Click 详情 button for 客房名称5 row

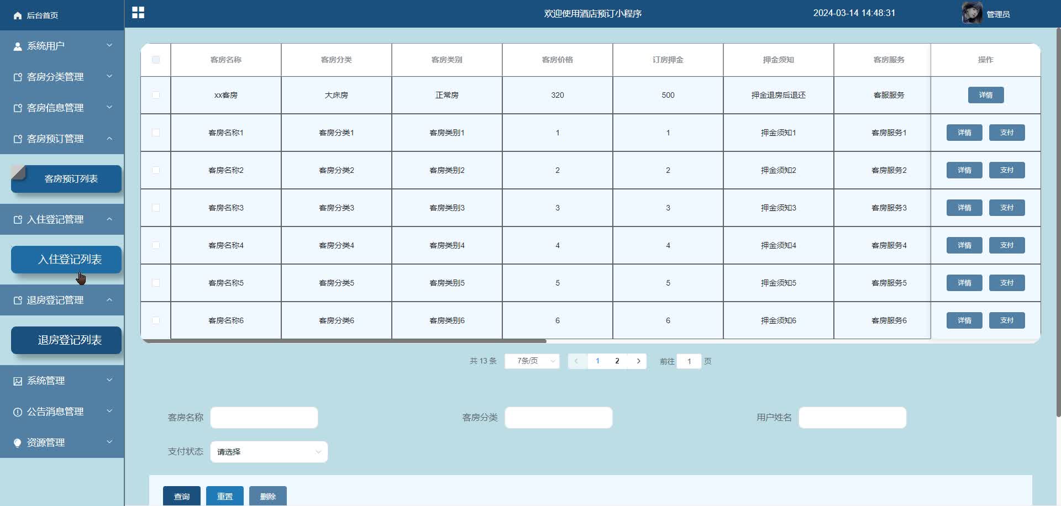[964, 283]
